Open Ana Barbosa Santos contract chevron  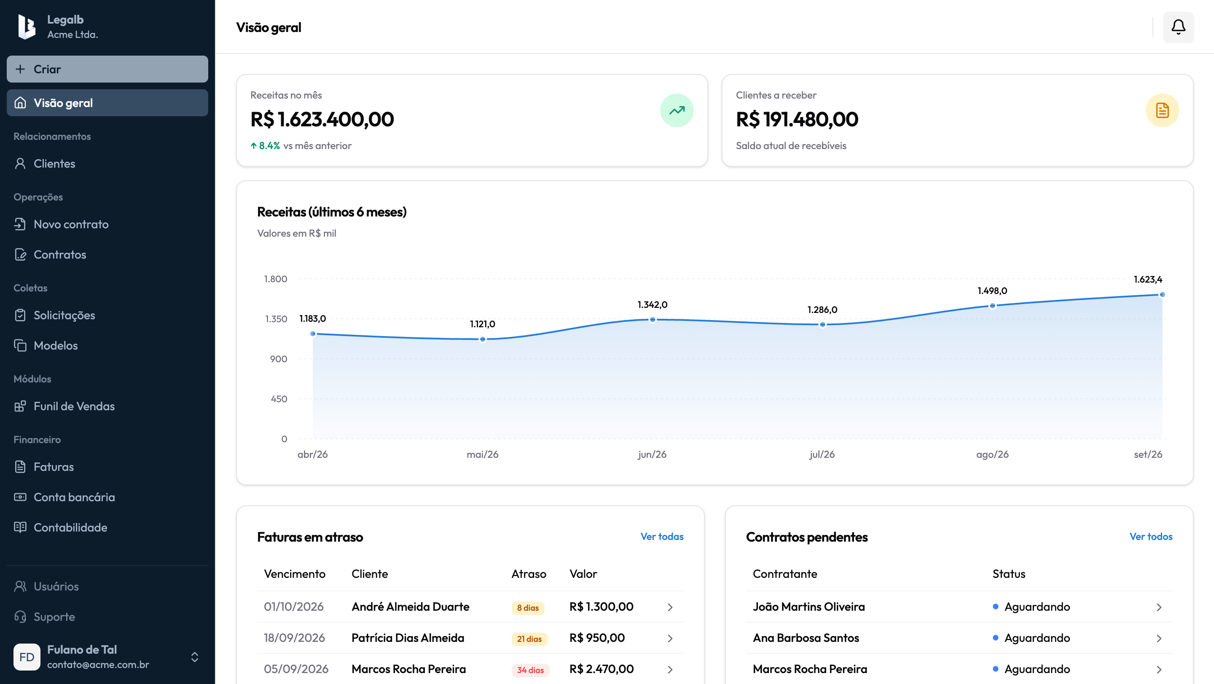(x=1158, y=638)
